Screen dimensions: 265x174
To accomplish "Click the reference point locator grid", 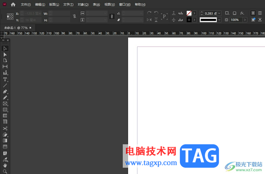I will [10, 17].
